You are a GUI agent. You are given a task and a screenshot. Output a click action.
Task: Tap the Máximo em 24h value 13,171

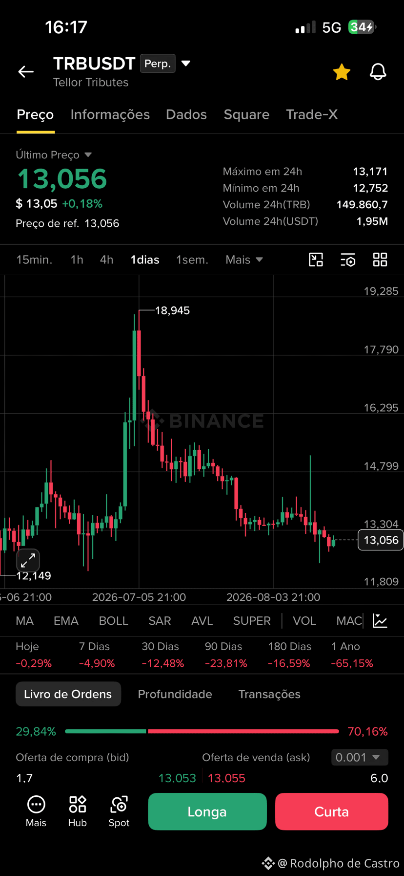pyautogui.click(x=370, y=172)
